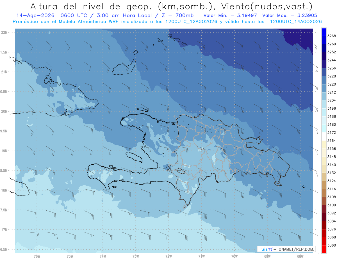Click the legend value 3212

(x=331, y=92)
